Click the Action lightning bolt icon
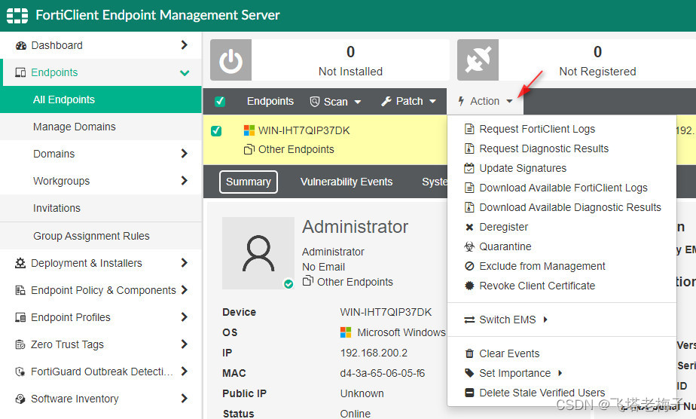Viewport: 696px width, 419px height. [461, 101]
